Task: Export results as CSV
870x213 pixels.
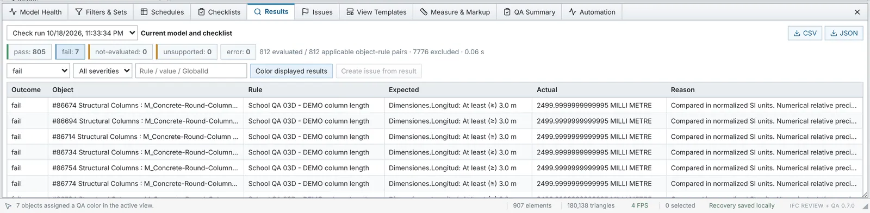Action: click(x=805, y=33)
